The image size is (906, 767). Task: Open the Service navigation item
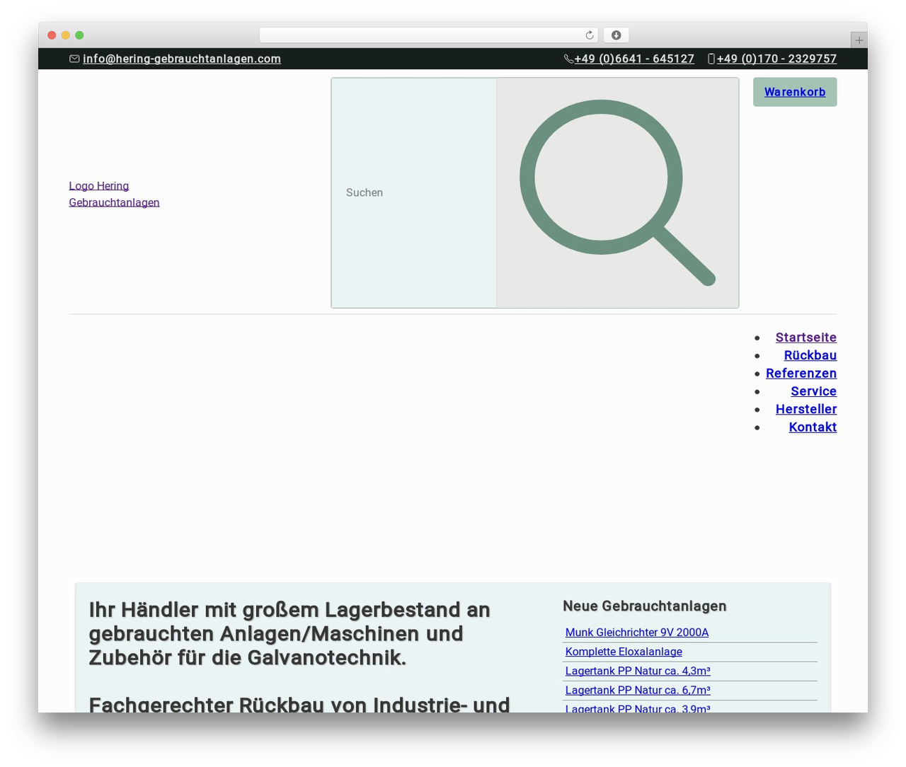(x=814, y=391)
